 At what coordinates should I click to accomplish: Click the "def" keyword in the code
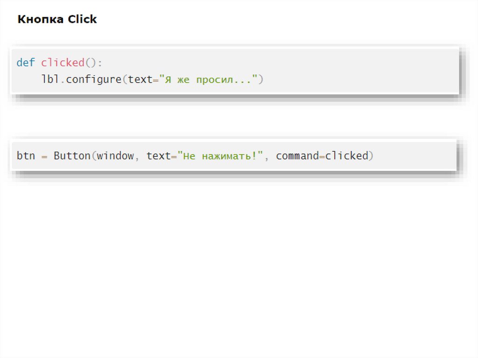tap(26, 63)
